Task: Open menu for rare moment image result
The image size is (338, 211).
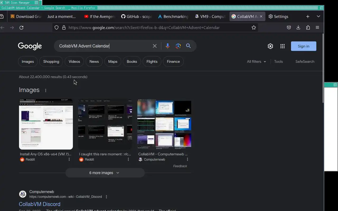Action: tap(128, 159)
